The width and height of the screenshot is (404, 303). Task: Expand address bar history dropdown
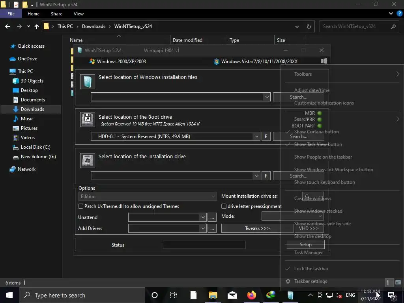(x=297, y=26)
